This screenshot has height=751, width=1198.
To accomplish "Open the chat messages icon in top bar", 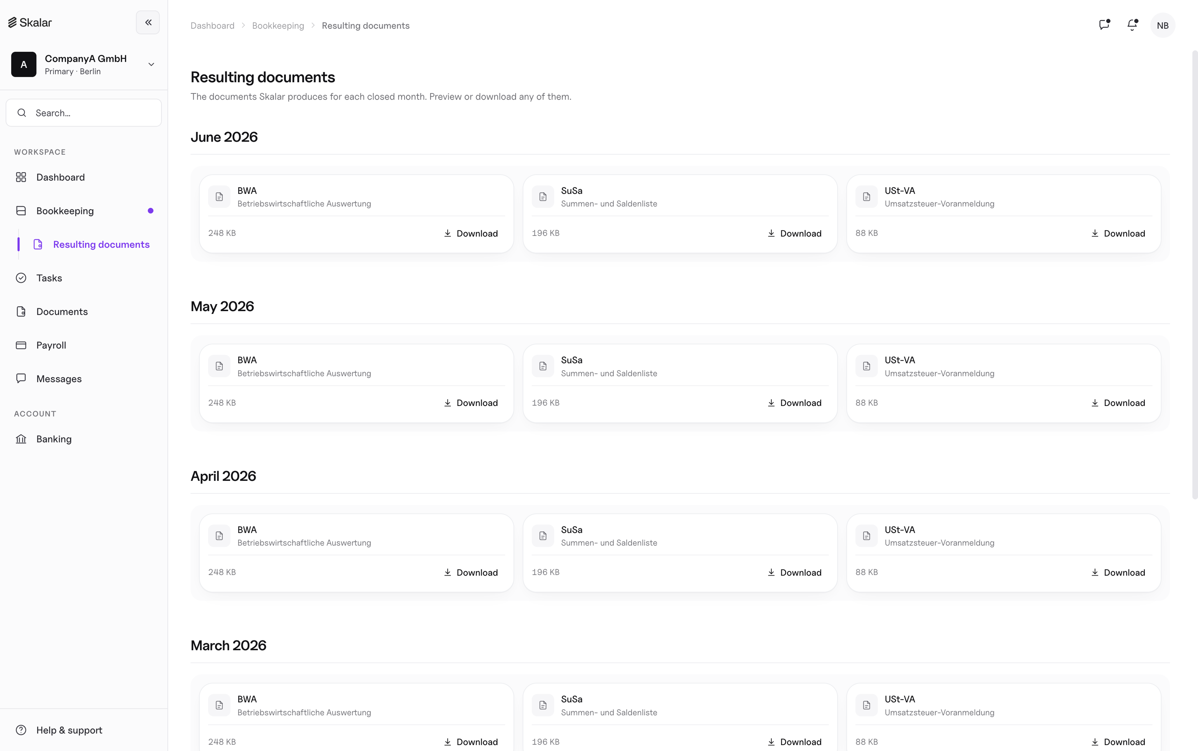I will (x=1104, y=25).
